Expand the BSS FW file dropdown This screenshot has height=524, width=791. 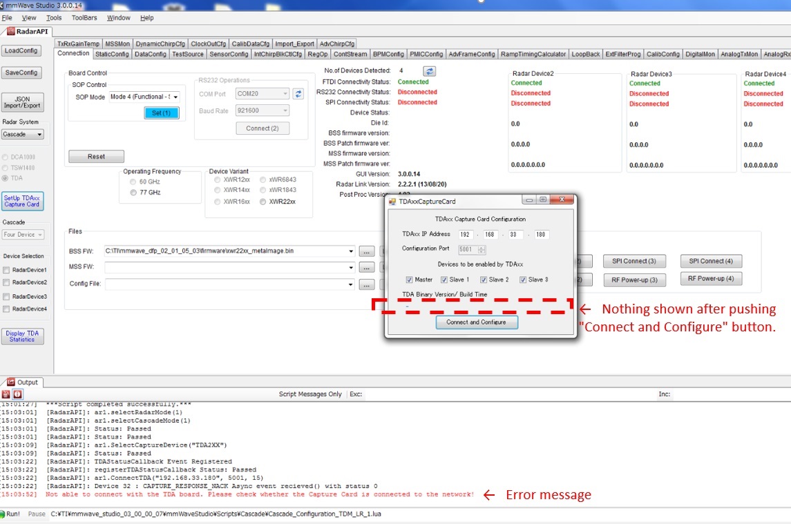coord(350,251)
